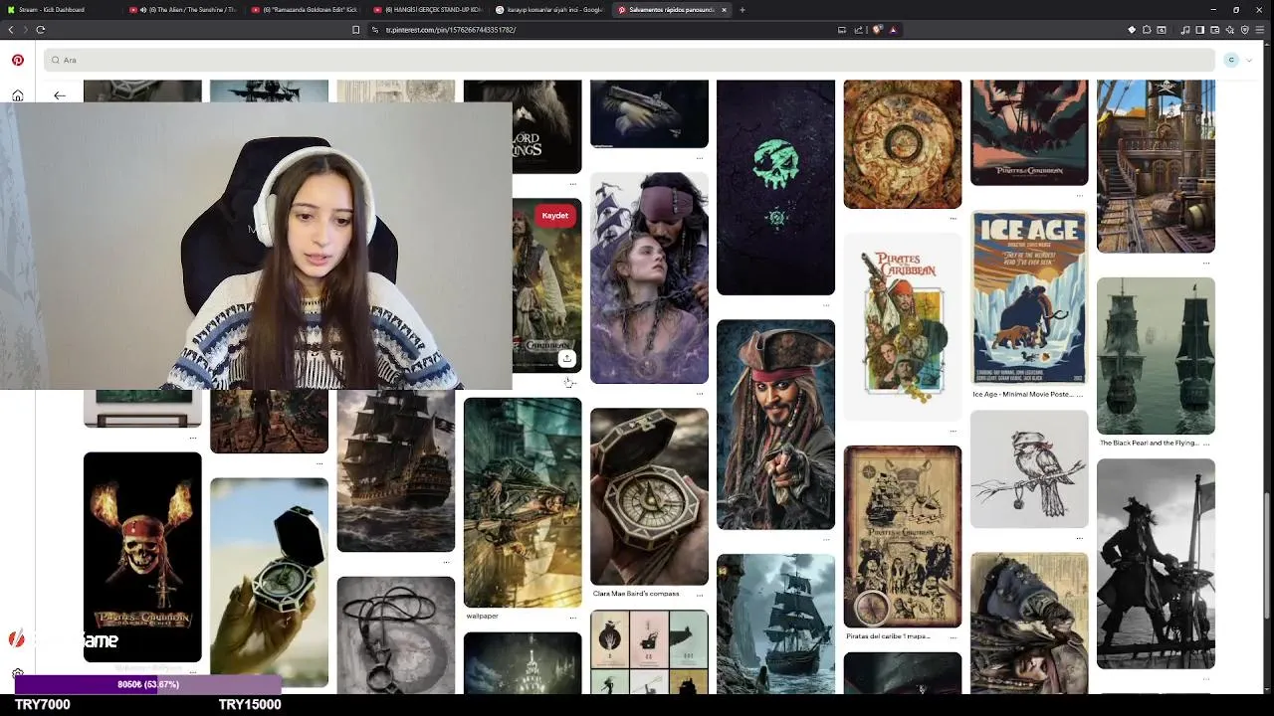Screen dimensions: 1274x716
Task: Open more options for Piratas del caribe pin
Action: coord(954,636)
